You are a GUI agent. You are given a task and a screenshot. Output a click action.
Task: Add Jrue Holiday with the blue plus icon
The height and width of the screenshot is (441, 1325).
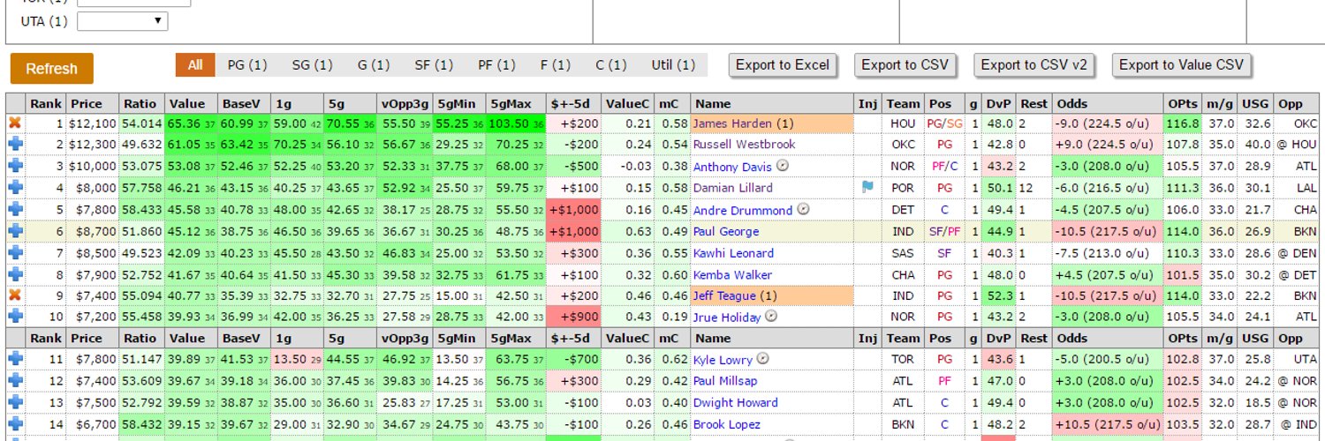[x=15, y=318]
